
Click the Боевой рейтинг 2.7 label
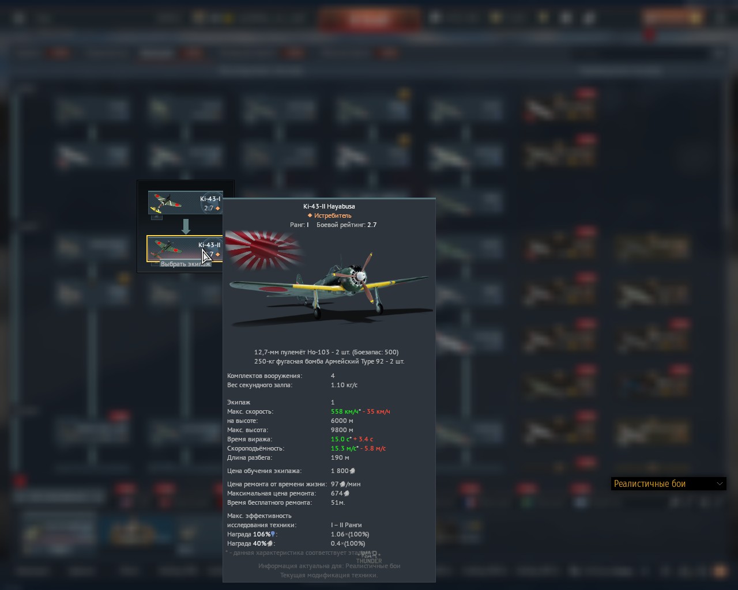pyautogui.click(x=346, y=225)
